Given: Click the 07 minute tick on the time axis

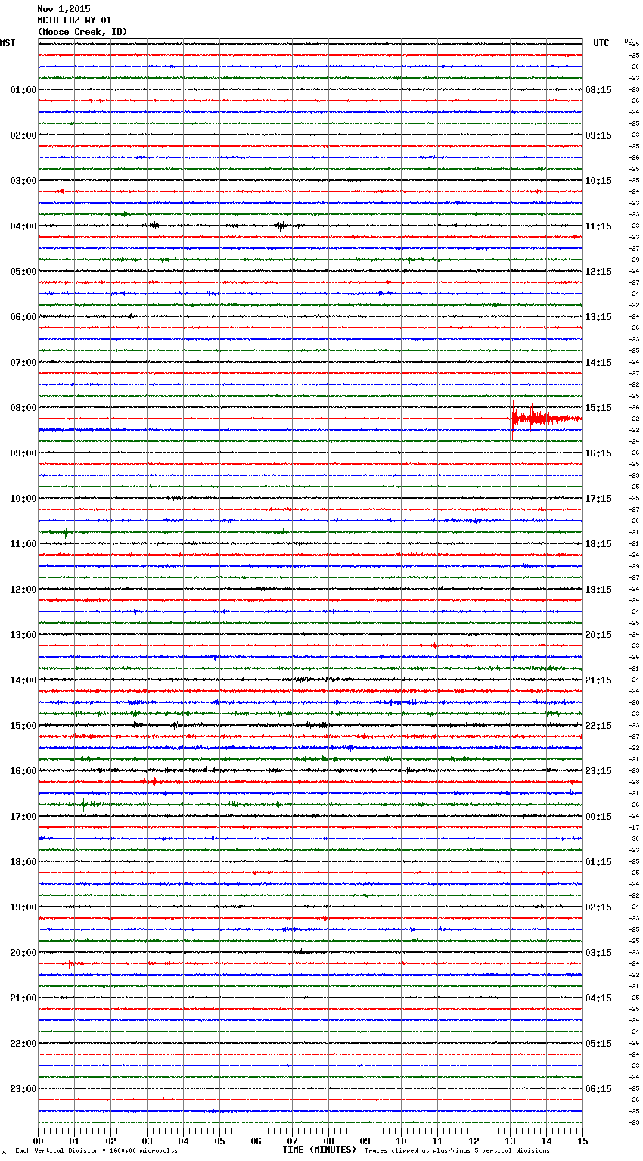Looking at the screenshot, I should pos(292,1141).
